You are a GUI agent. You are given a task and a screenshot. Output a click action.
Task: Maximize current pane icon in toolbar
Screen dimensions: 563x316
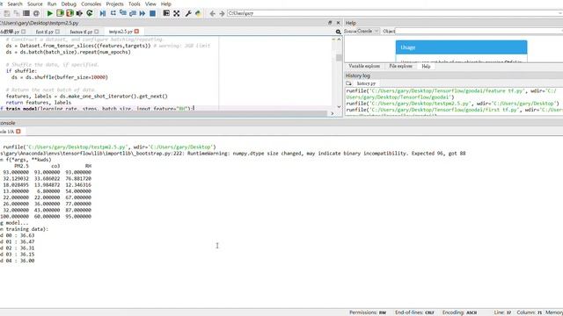166,13
